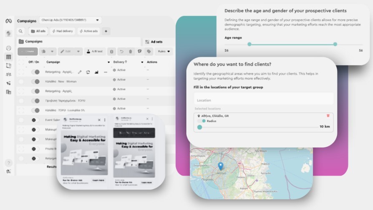Click the Meta logo icon
This screenshot has width=373, height=210.
(8, 21)
